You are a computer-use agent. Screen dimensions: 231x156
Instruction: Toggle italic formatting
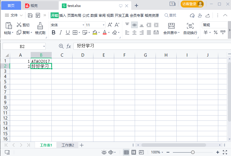coord(60,33)
